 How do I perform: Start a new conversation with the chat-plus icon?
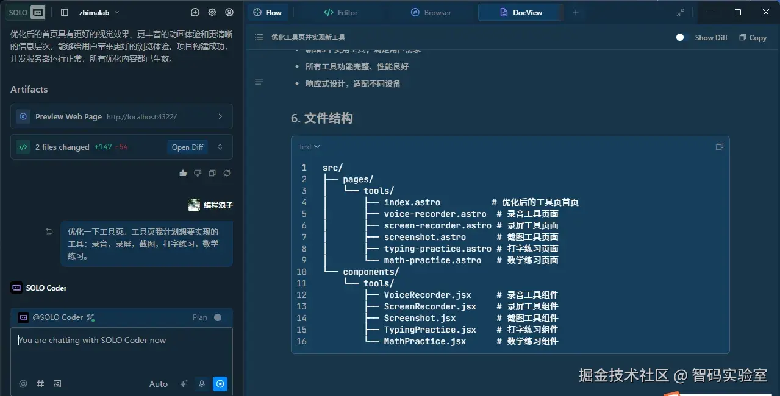(195, 12)
